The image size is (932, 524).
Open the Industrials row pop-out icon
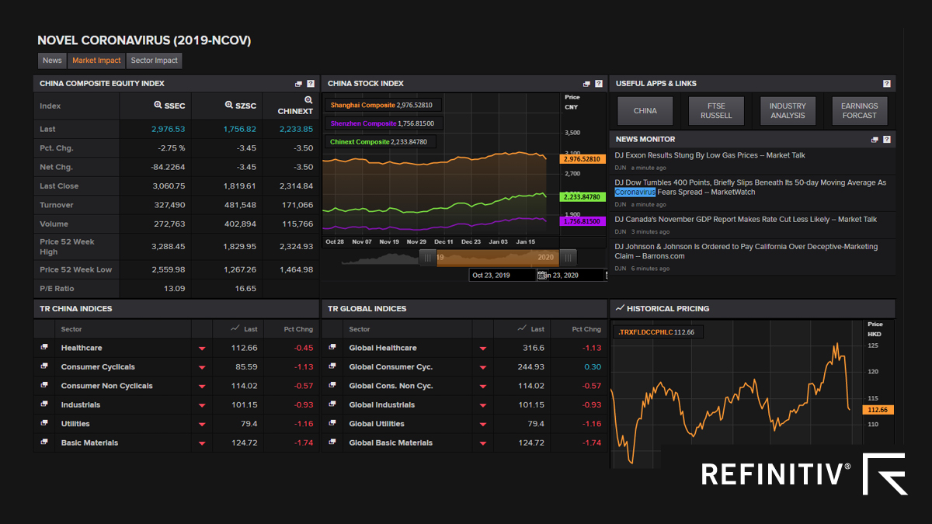(x=44, y=404)
